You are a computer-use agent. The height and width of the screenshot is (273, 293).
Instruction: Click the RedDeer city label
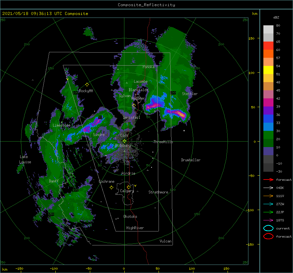(138, 98)
